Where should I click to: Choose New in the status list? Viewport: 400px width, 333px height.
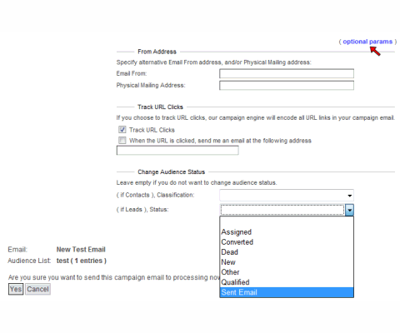click(x=287, y=262)
